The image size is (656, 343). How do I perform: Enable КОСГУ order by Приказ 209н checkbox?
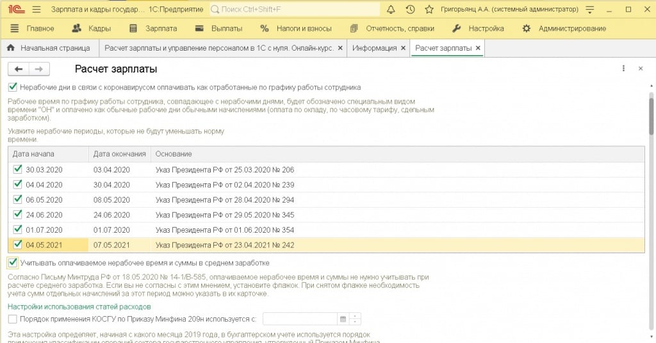point(13,319)
